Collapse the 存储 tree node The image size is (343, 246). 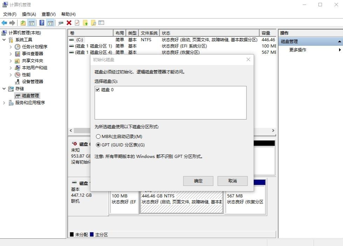[x=4, y=89]
